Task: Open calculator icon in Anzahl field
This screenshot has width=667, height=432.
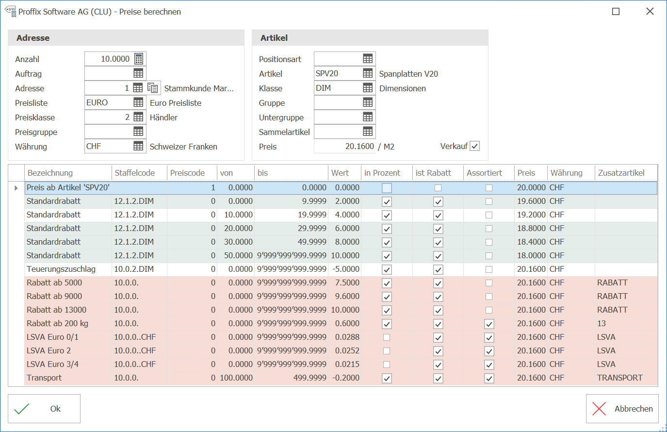Action: (x=139, y=59)
